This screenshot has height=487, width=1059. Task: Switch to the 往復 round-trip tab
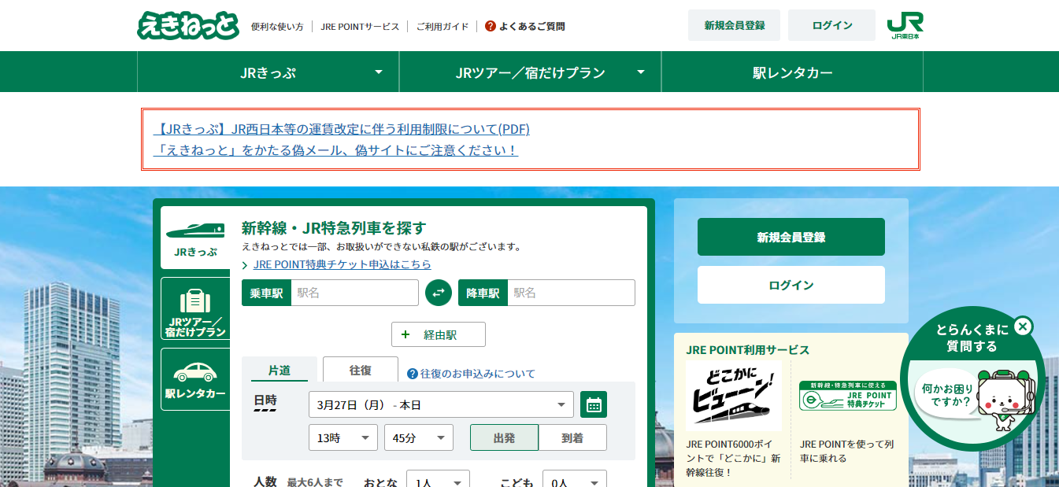[360, 369]
